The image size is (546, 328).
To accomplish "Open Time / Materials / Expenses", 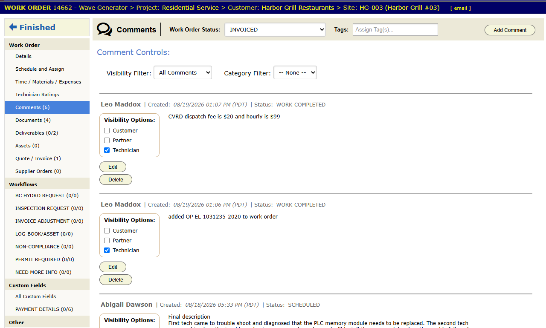I will (x=47, y=82).
